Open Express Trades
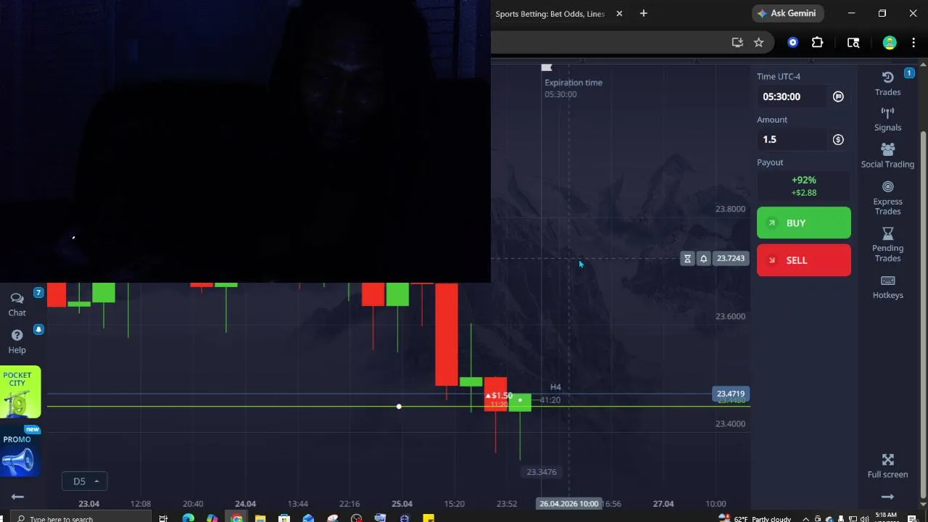 click(x=887, y=197)
